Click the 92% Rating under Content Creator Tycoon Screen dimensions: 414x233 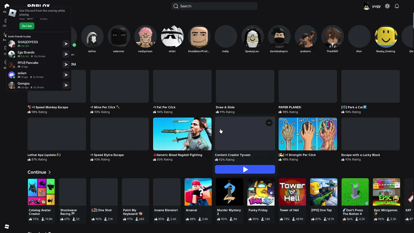(224, 160)
